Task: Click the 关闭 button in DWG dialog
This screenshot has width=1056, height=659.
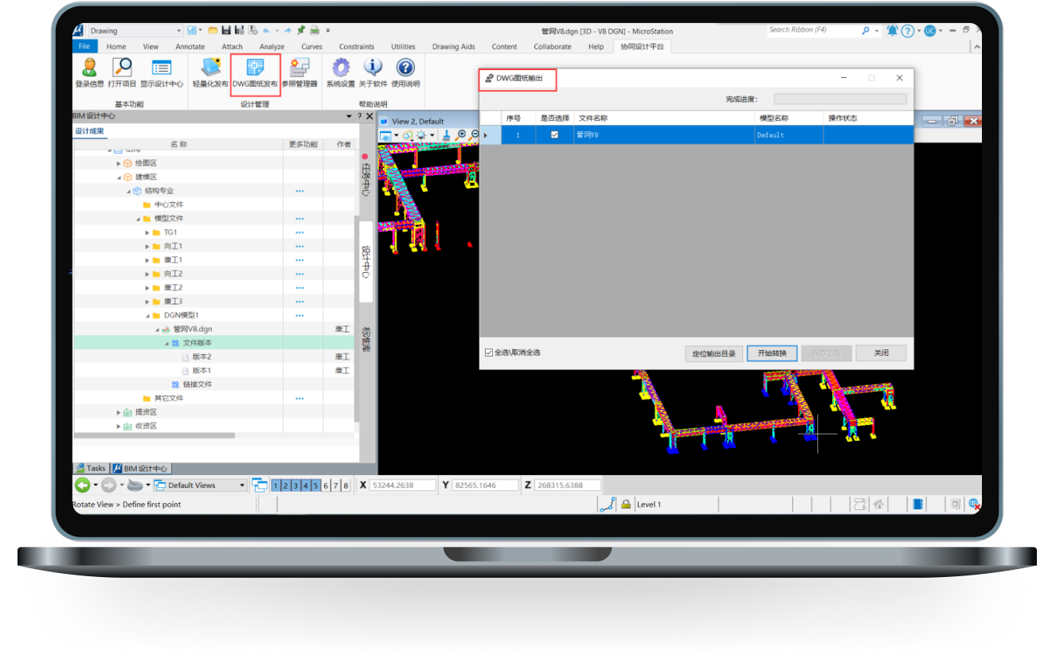Action: click(881, 353)
